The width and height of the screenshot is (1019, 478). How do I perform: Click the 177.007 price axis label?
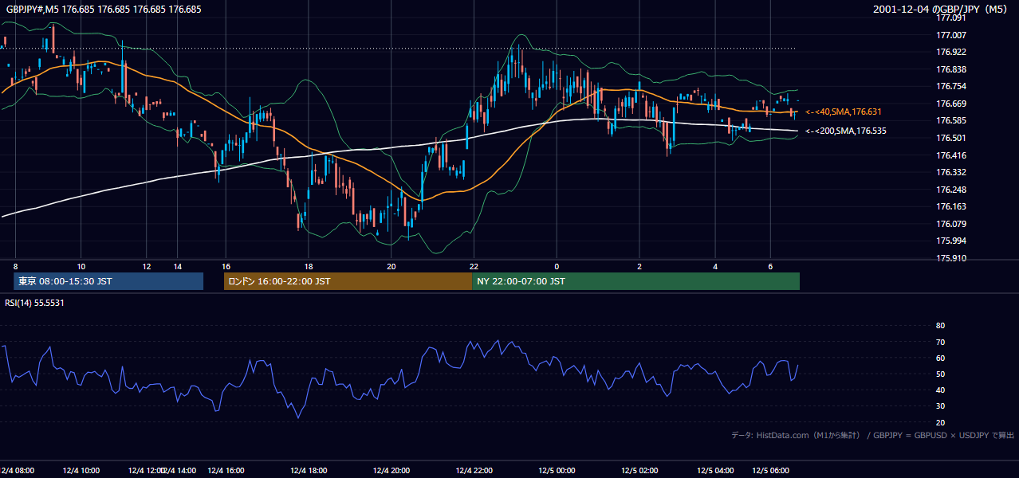coord(950,35)
